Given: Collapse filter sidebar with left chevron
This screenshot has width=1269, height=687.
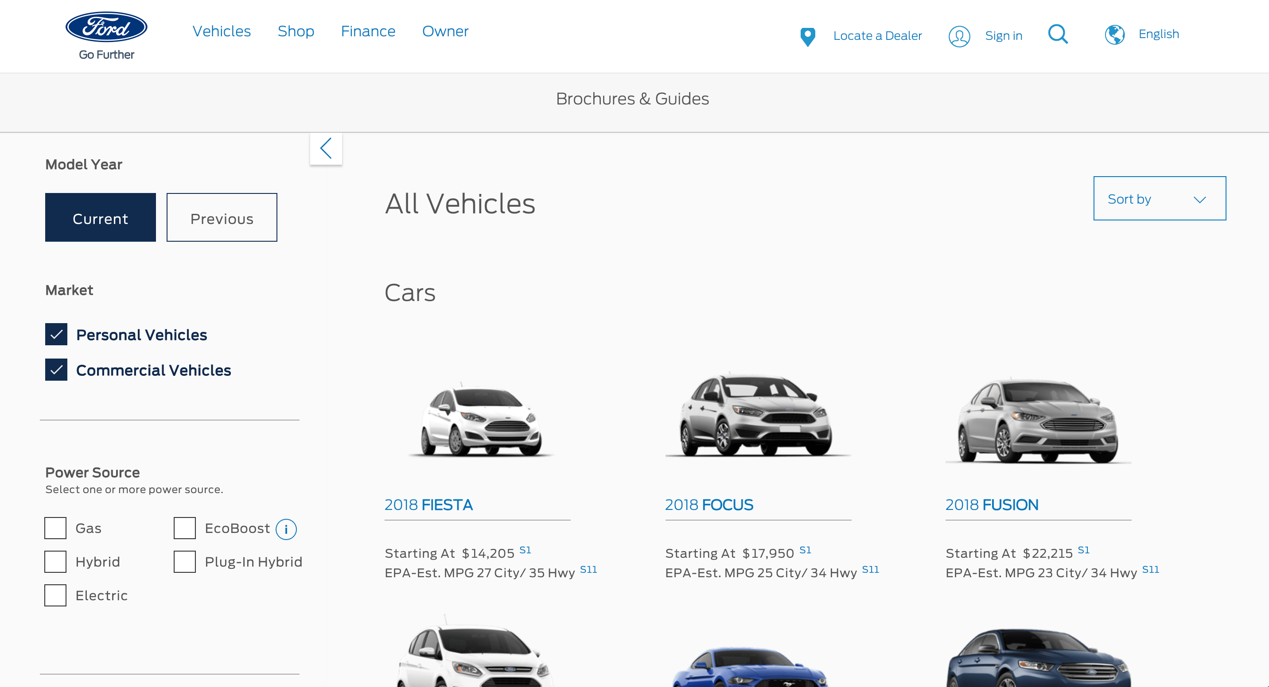Looking at the screenshot, I should click(326, 148).
